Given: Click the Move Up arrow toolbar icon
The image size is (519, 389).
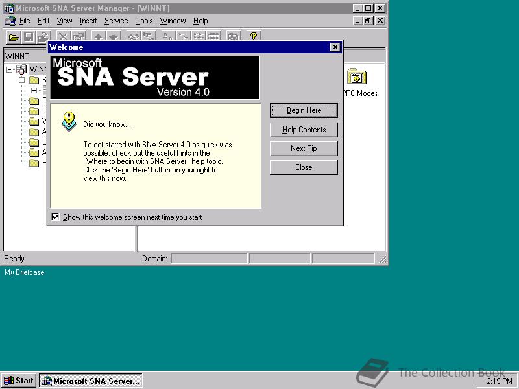Looking at the screenshot, I should tap(99, 37).
